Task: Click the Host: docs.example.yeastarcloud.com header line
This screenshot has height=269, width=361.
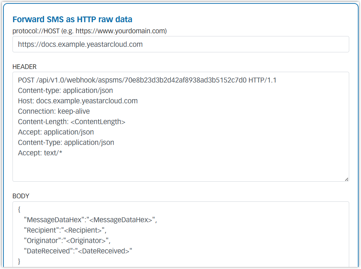Action: (x=78, y=101)
